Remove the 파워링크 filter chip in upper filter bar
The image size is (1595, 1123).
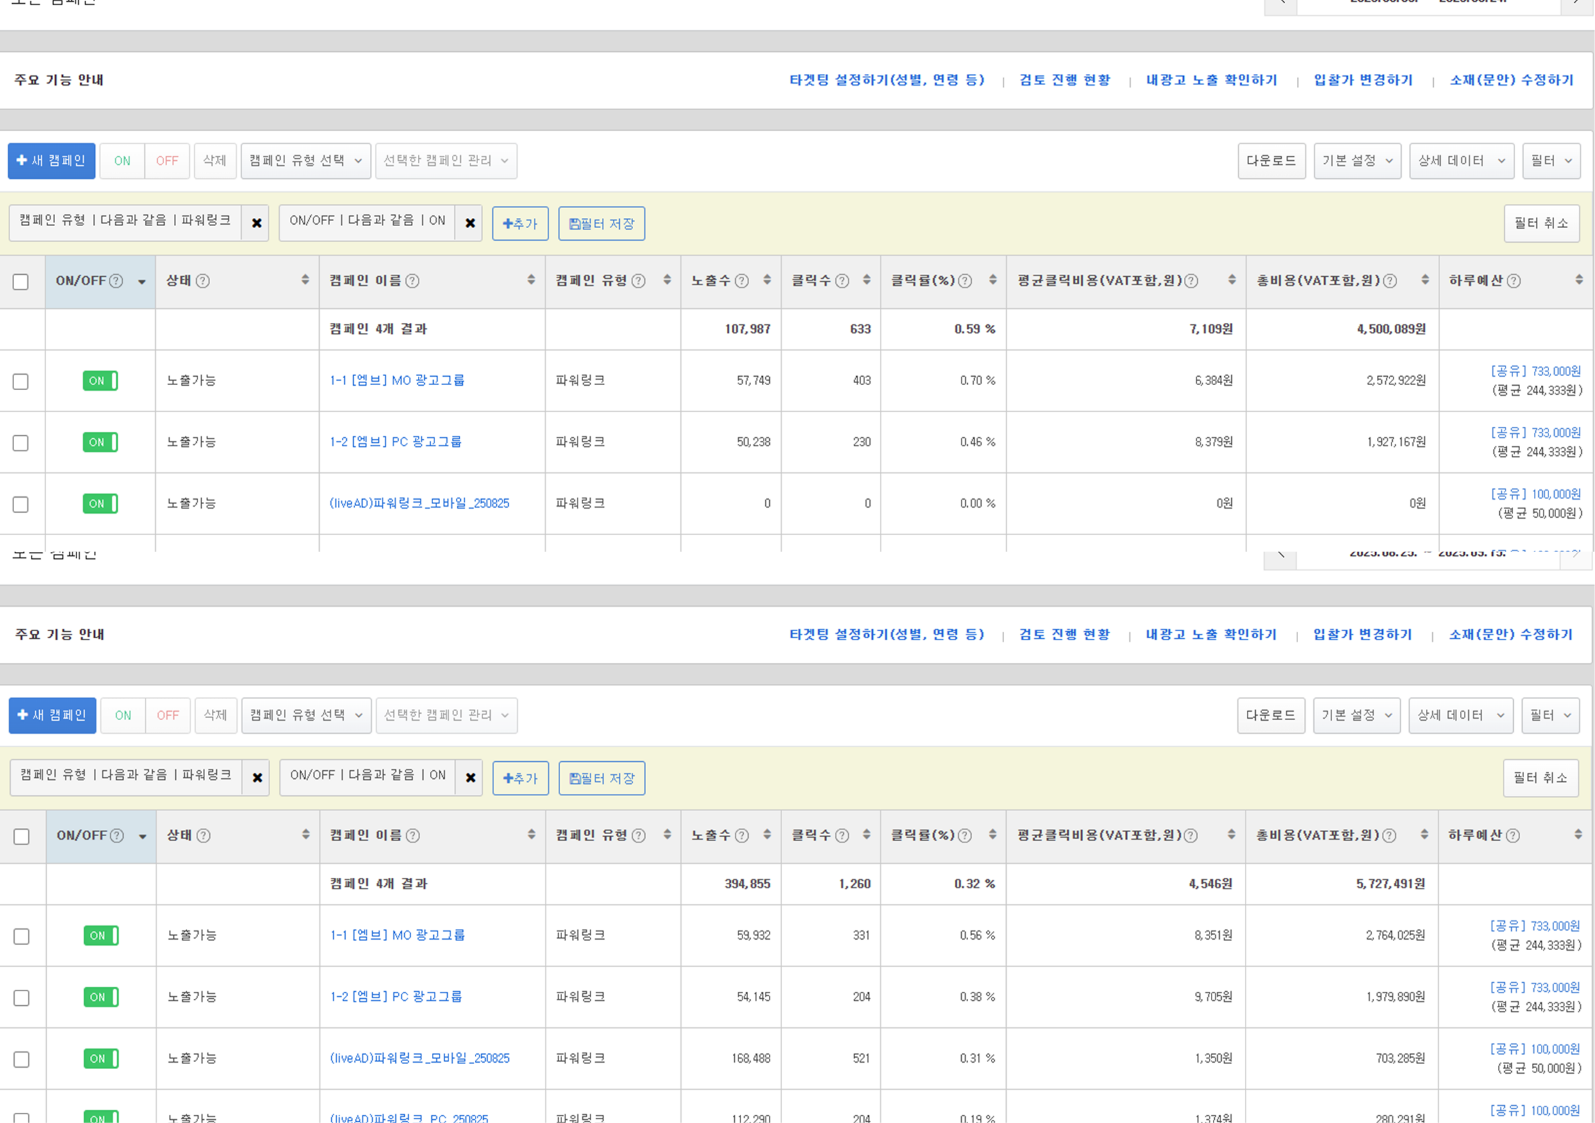click(x=257, y=223)
